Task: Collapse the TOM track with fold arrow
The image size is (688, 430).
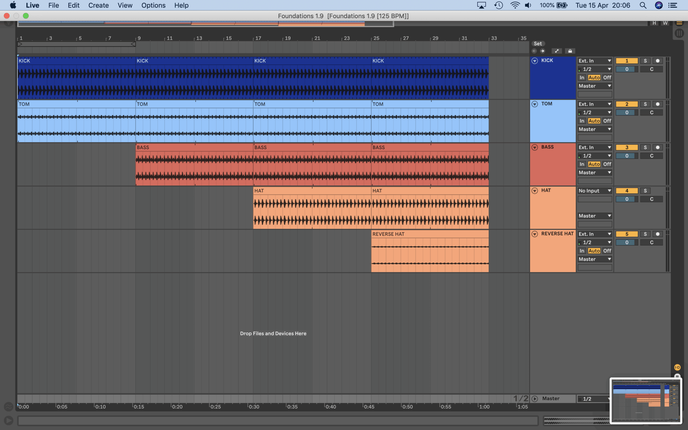Action: (x=535, y=104)
